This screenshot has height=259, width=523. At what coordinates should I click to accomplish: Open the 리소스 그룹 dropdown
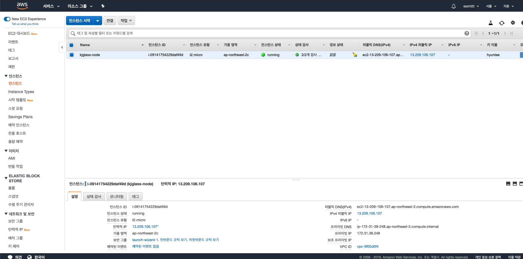coord(80,6)
